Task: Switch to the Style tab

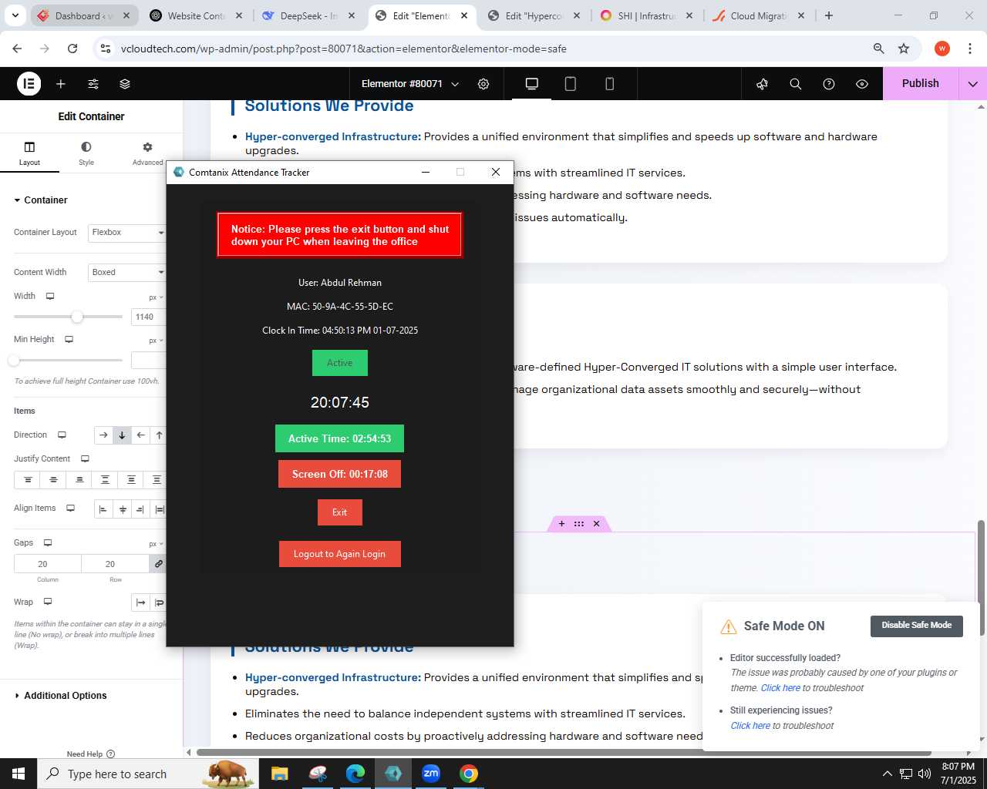Action: (x=86, y=153)
